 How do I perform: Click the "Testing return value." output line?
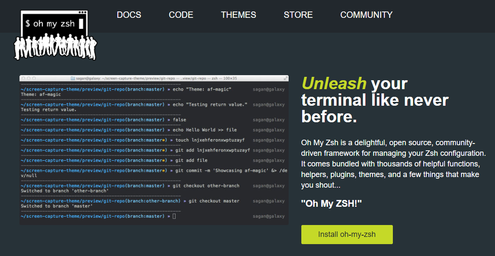tap(49, 110)
